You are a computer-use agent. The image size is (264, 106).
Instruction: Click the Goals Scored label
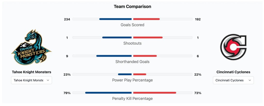[133, 25]
